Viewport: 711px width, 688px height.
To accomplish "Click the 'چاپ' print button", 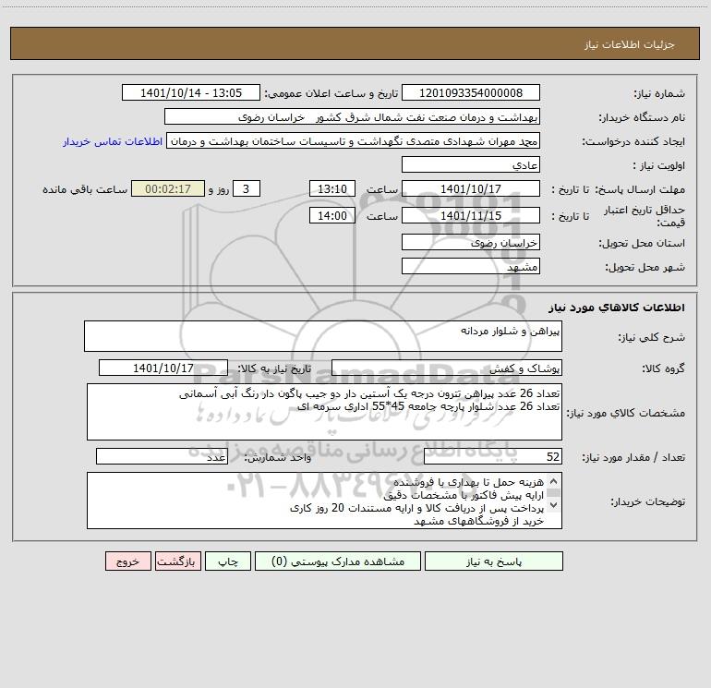I will (x=228, y=561).
